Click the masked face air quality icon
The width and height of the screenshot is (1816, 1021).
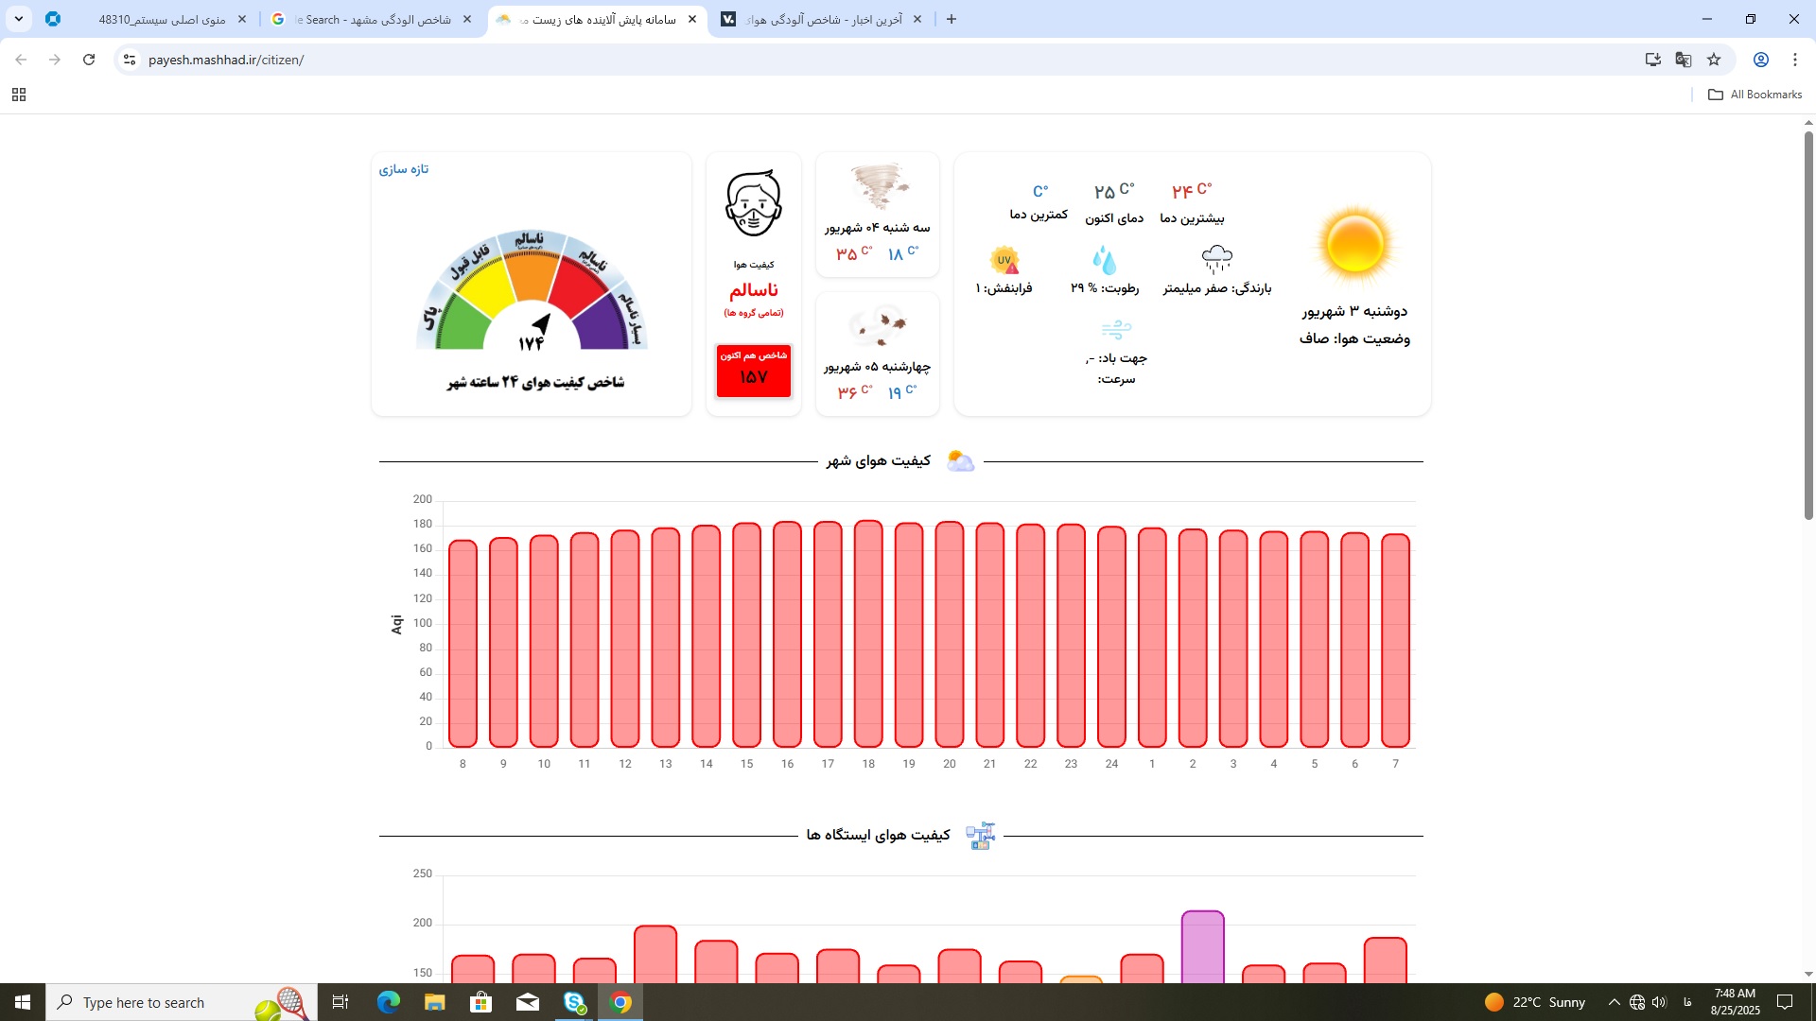click(x=753, y=203)
